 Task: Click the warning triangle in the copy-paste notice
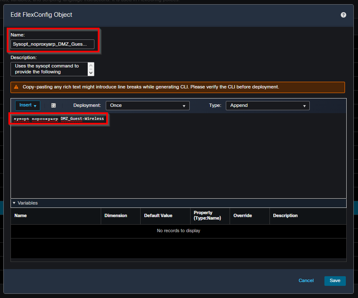(16, 87)
